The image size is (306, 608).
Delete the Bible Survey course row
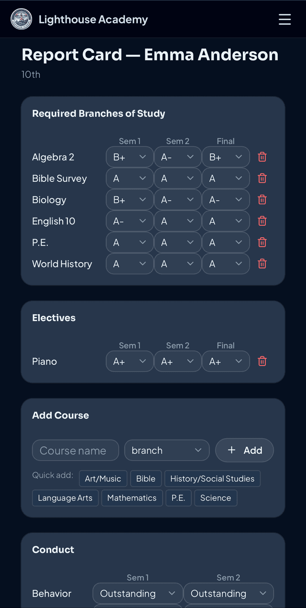click(x=262, y=178)
